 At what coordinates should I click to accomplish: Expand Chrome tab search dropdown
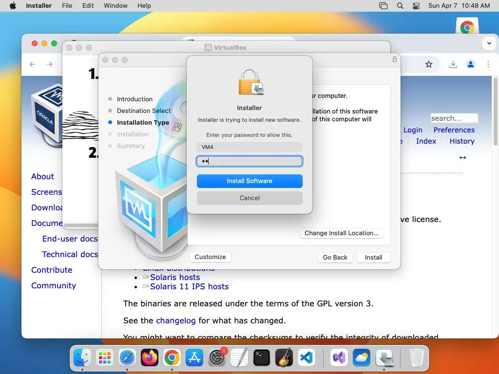(489, 43)
